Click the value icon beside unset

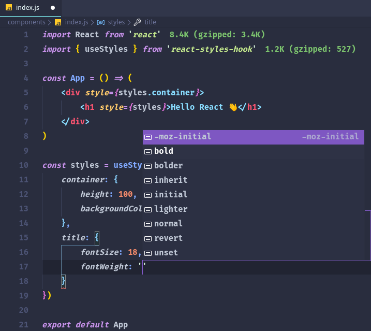[148, 253]
